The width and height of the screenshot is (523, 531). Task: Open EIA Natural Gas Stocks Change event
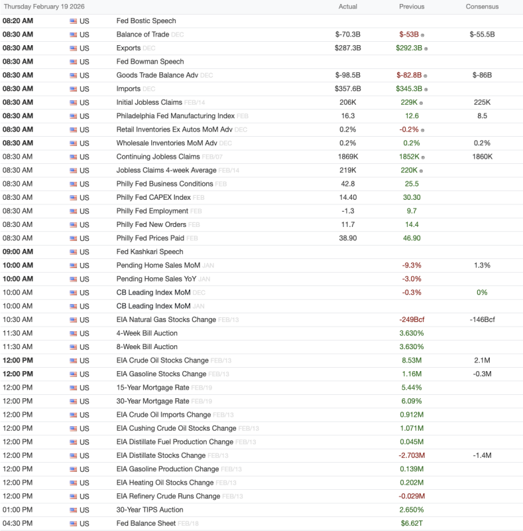pyautogui.click(x=166, y=320)
